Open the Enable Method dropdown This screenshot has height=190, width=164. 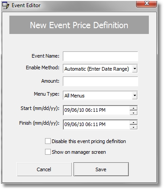(x=135, y=69)
